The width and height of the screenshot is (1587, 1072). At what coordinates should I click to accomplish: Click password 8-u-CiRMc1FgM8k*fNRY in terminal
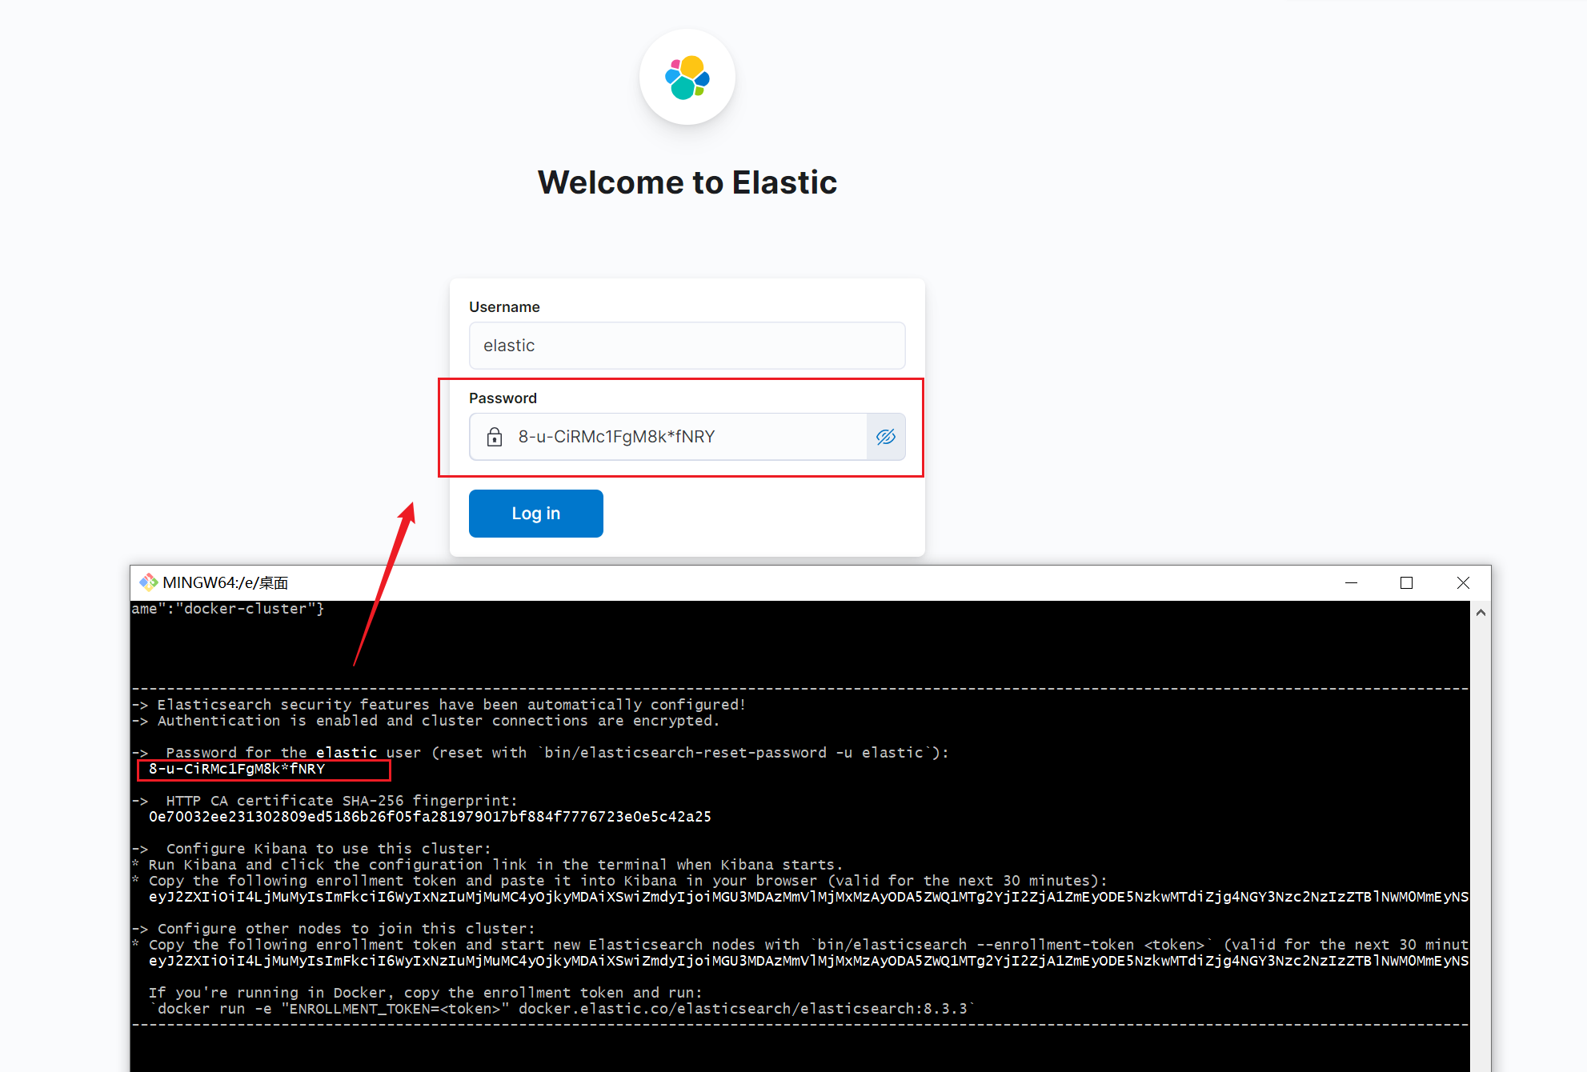tap(237, 769)
